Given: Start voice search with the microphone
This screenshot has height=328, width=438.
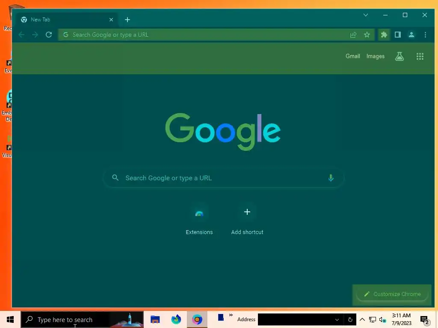Looking at the screenshot, I should [x=331, y=178].
